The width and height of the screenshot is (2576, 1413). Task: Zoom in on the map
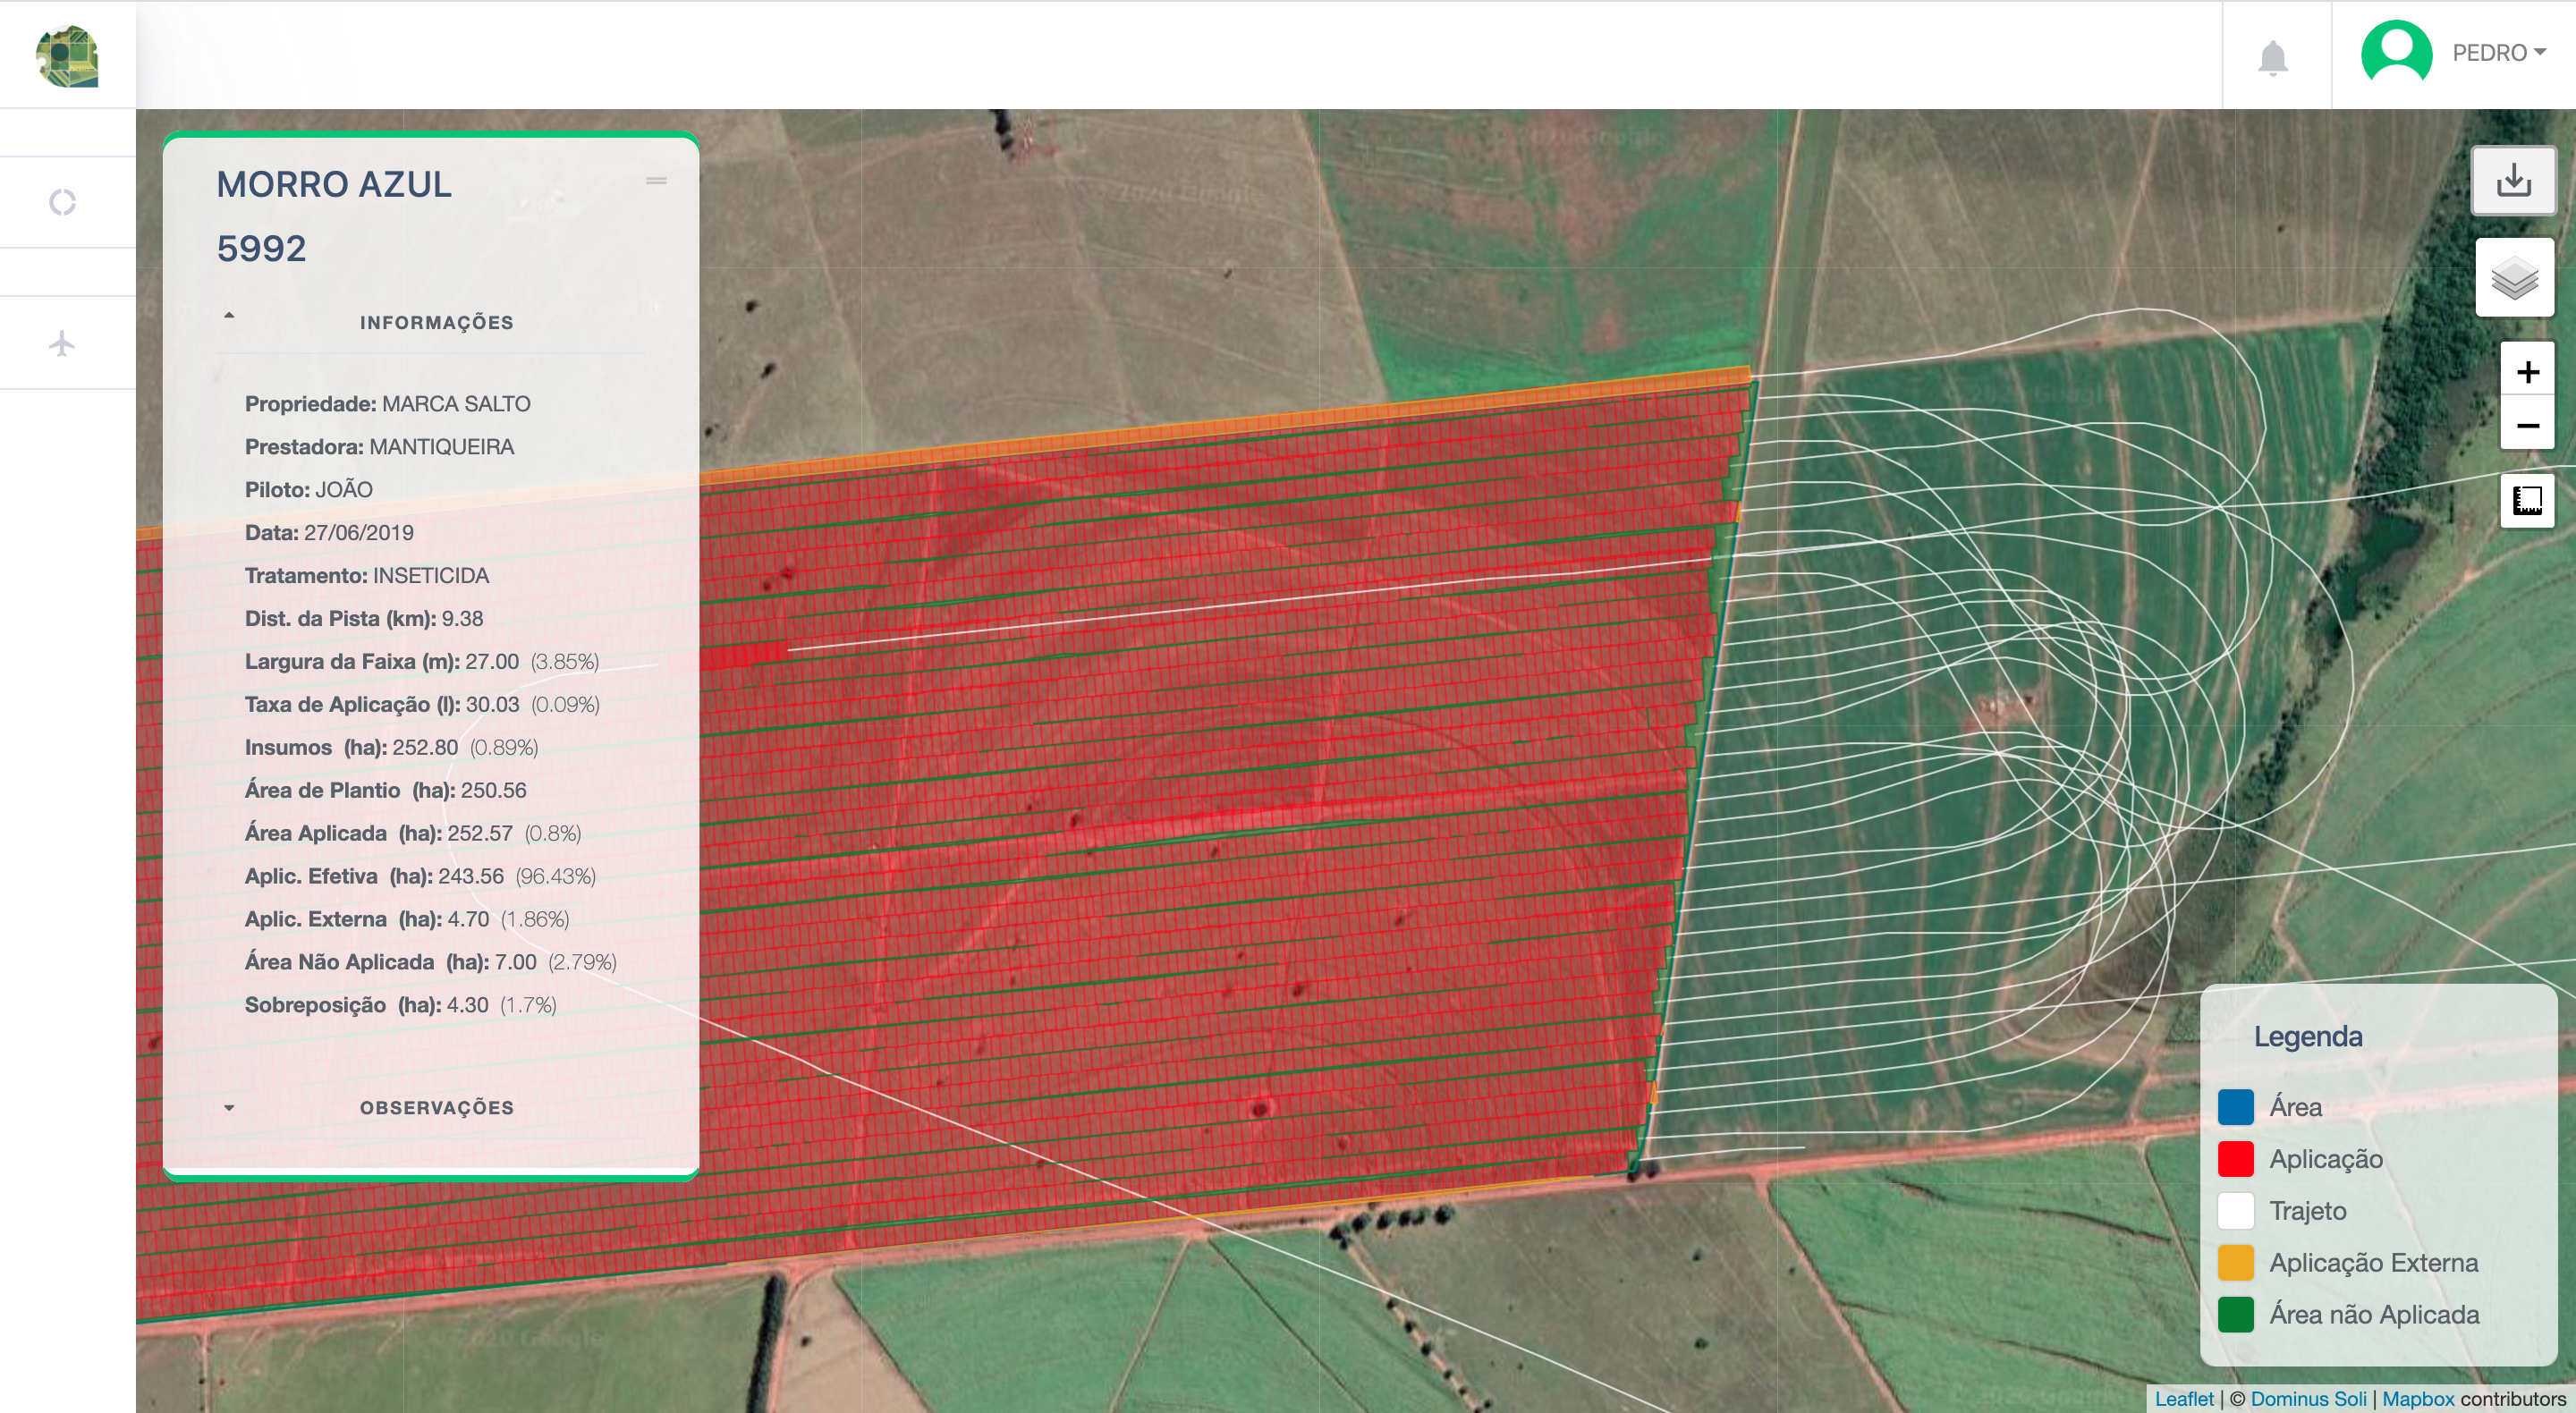coord(2527,372)
